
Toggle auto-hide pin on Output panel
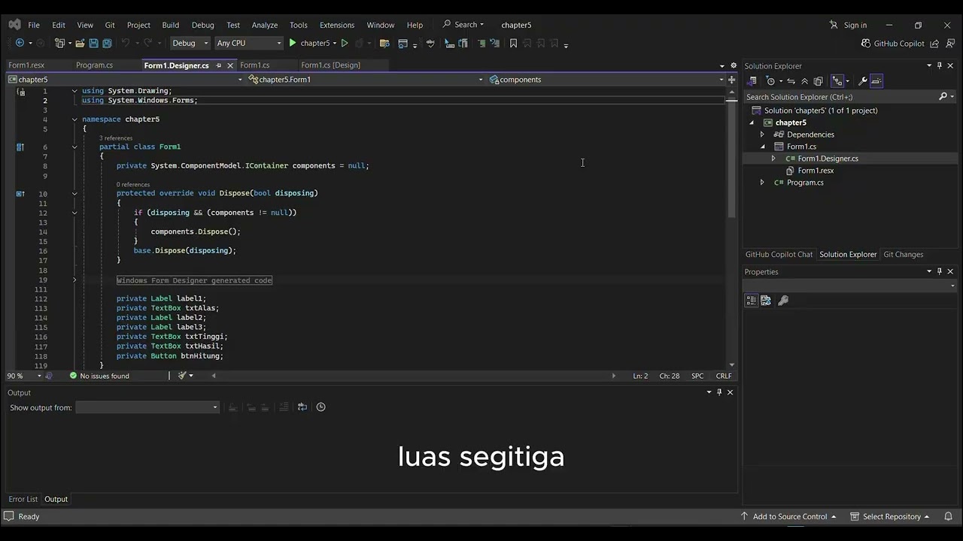719,392
